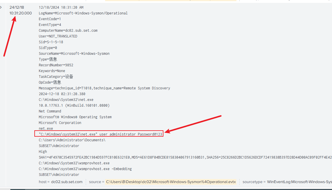Select UTC timestamp 2024-12-18 02:31:20.380

62,94
